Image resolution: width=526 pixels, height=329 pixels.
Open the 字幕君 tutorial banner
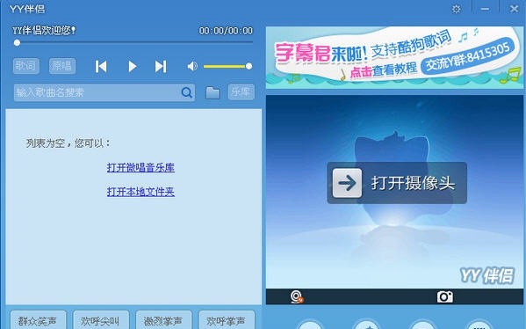[x=394, y=57]
